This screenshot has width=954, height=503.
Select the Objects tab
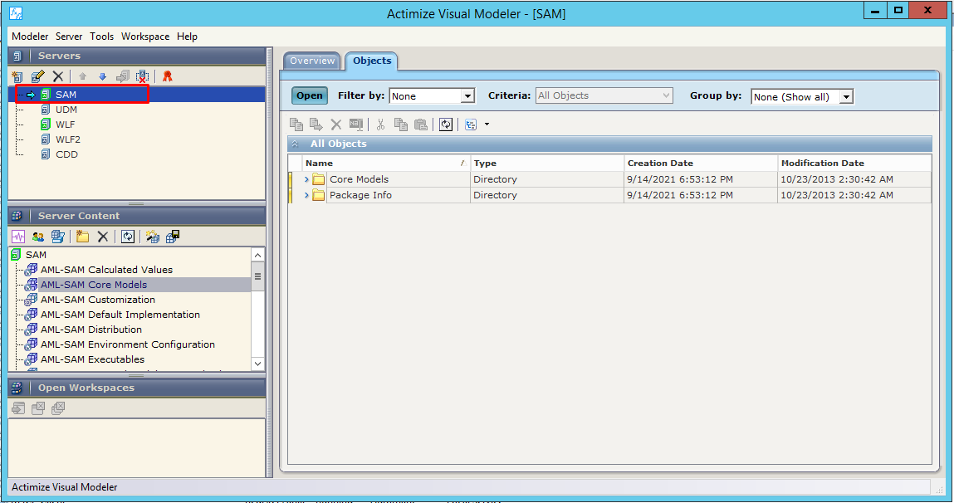tap(372, 61)
